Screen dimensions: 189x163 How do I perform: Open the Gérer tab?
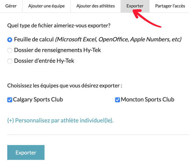[11, 6]
